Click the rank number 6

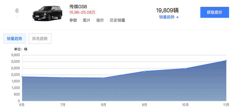[17, 11]
